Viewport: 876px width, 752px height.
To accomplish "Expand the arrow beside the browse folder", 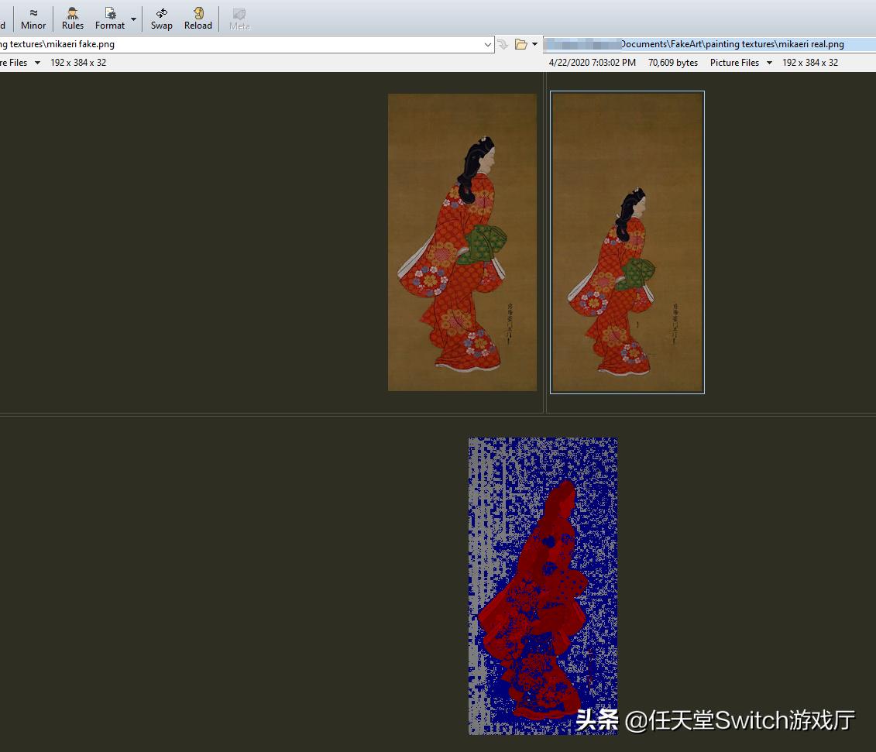I will tap(534, 44).
